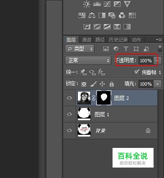Screen dimensions: 164x178
Task: Click the 填充 100% value field
Action: coord(146,84)
